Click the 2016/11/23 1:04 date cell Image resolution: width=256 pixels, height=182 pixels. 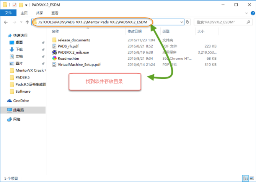pos(141,40)
